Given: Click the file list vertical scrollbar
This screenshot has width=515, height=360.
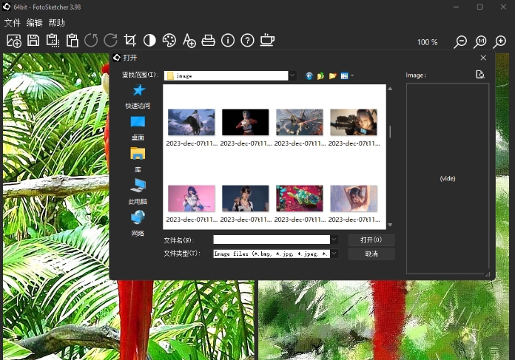Looking at the screenshot, I should [x=390, y=132].
